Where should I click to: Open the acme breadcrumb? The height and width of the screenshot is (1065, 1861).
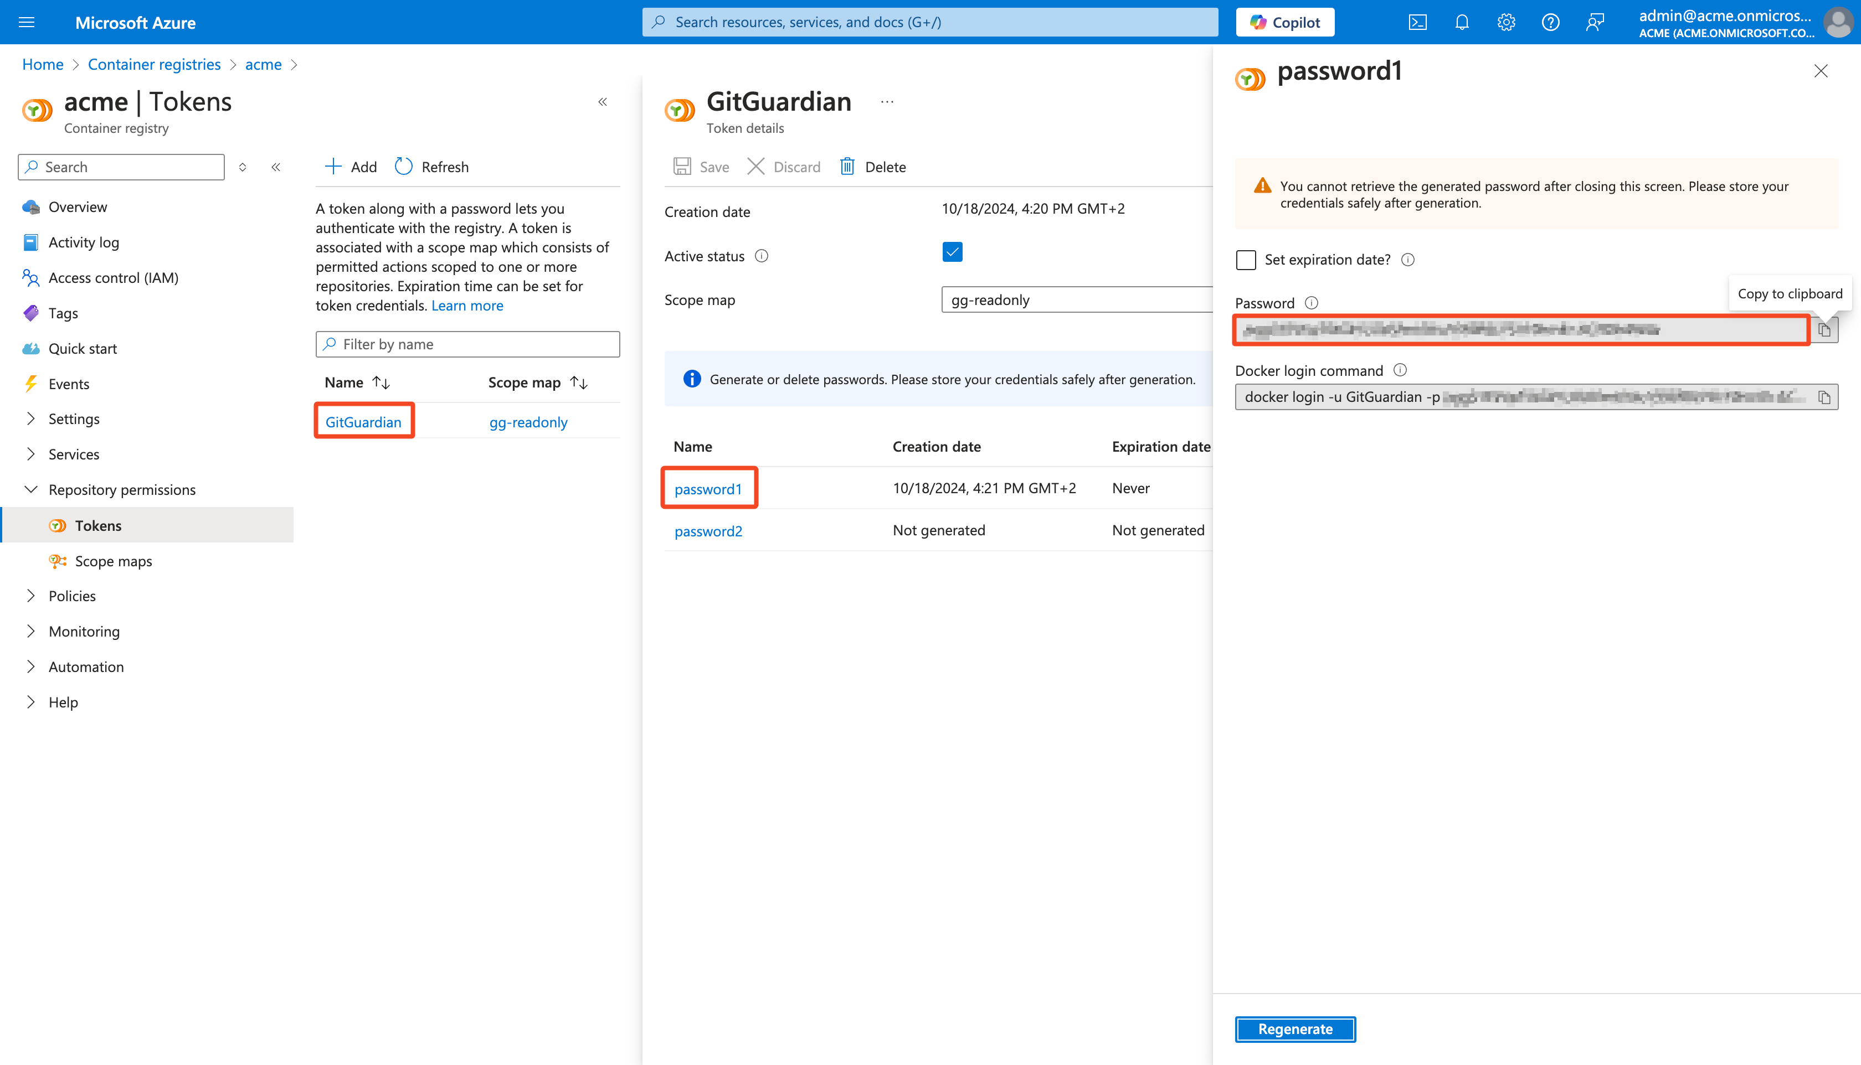coord(264,64)
